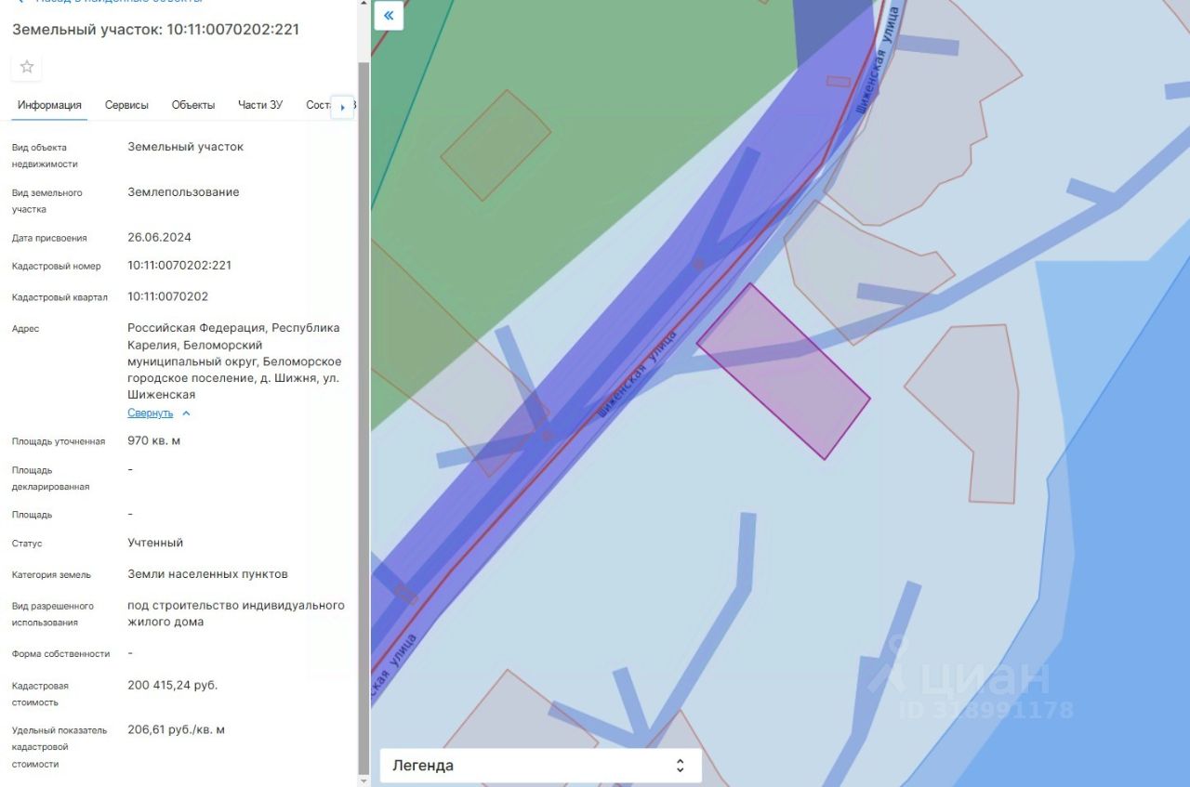This screenshot has height=787, width=1190.
Task: Select the assignment date 26.06.2024
Action: pos(160,238)
